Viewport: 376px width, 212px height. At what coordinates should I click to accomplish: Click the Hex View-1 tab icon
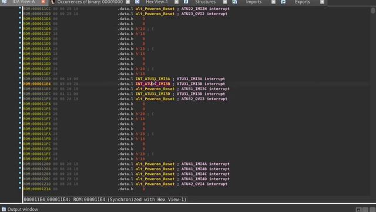point(137,2)
